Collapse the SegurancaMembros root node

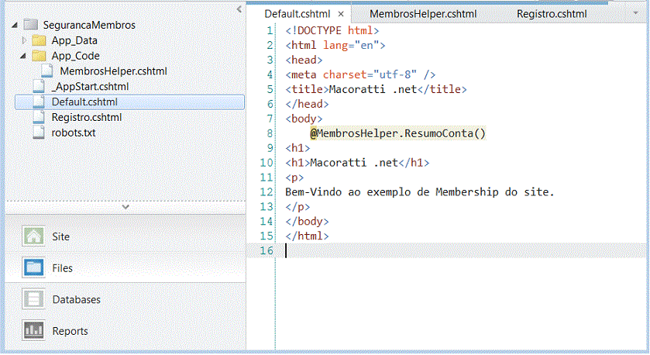[15, 26]
